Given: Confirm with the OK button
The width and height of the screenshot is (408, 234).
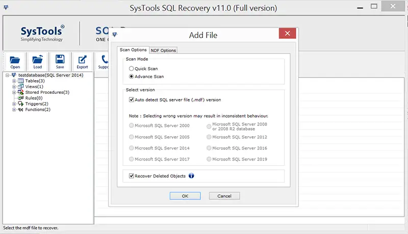Looking at the screenshot, I should pos(185,196).
